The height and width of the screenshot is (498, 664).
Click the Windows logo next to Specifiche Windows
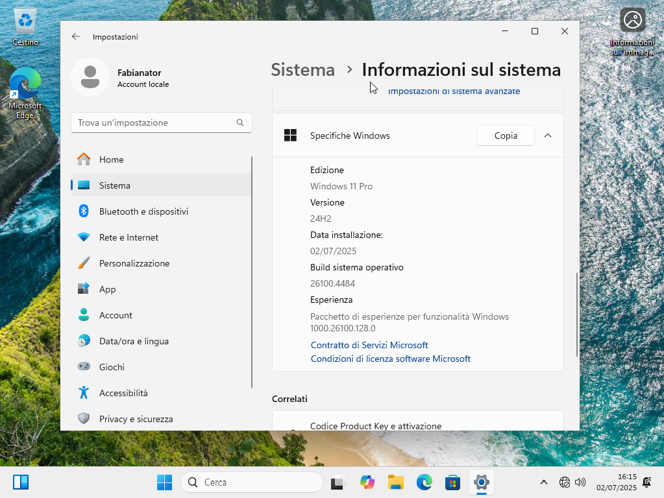click(x=291, y=136)
